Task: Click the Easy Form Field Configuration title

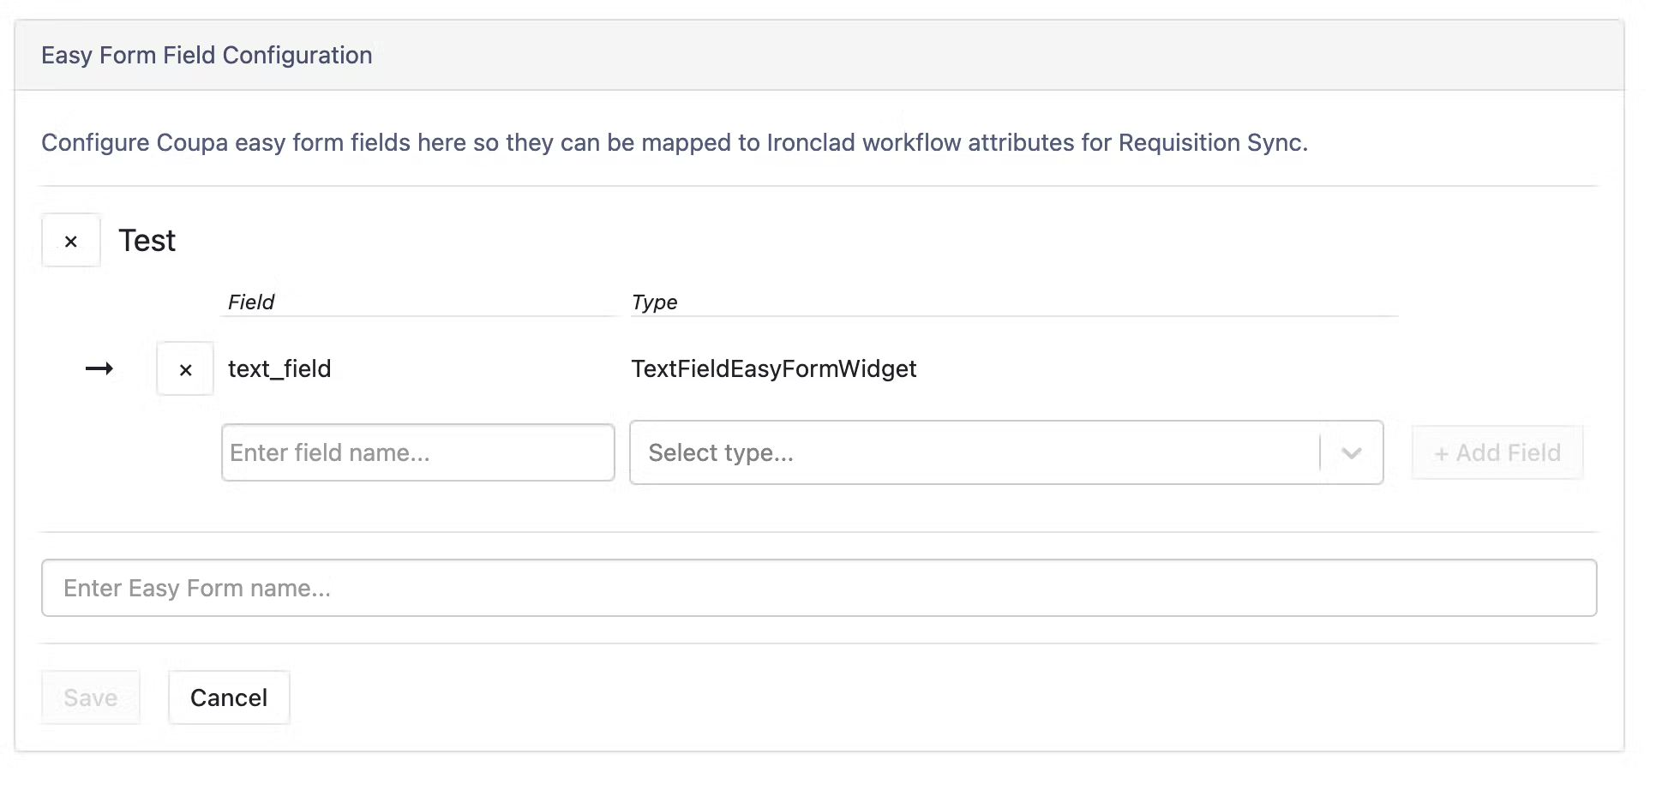Action: click(207, 55)
